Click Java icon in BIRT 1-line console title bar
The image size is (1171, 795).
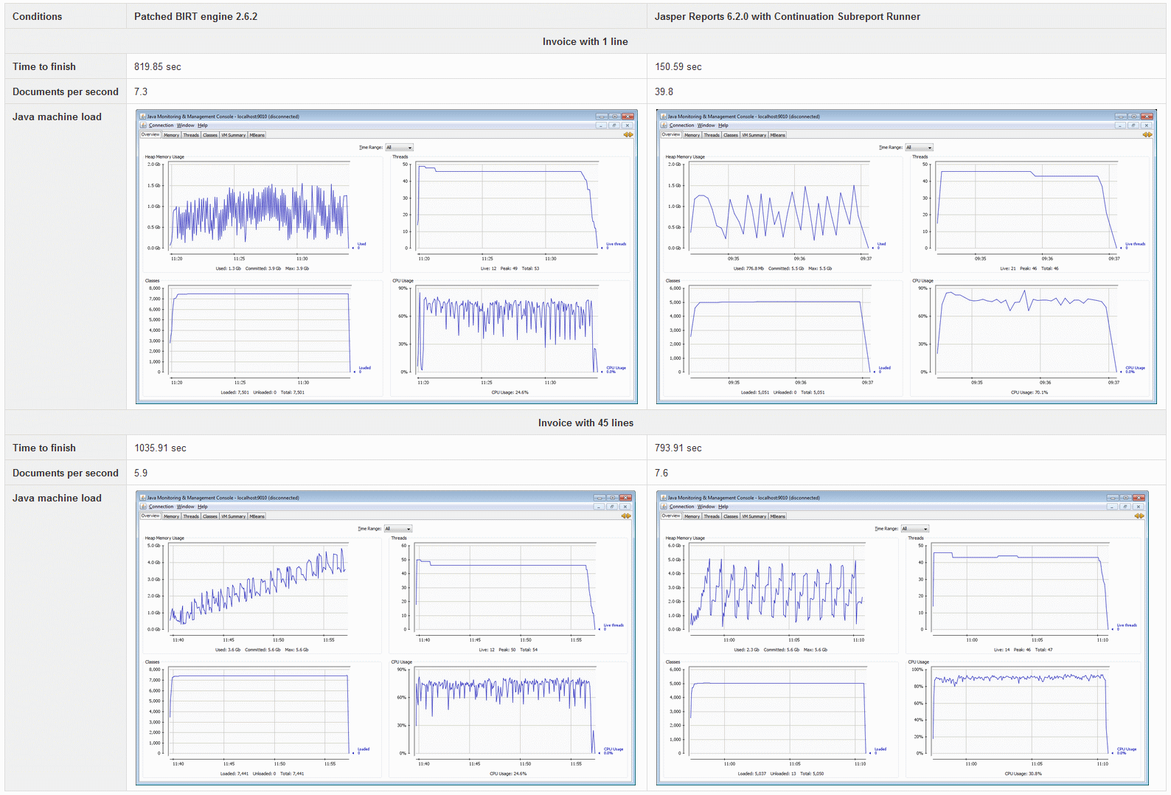143,117
